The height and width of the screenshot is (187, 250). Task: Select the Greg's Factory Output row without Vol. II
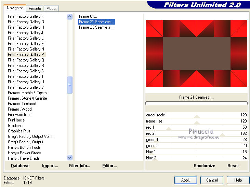pos(26,142)
